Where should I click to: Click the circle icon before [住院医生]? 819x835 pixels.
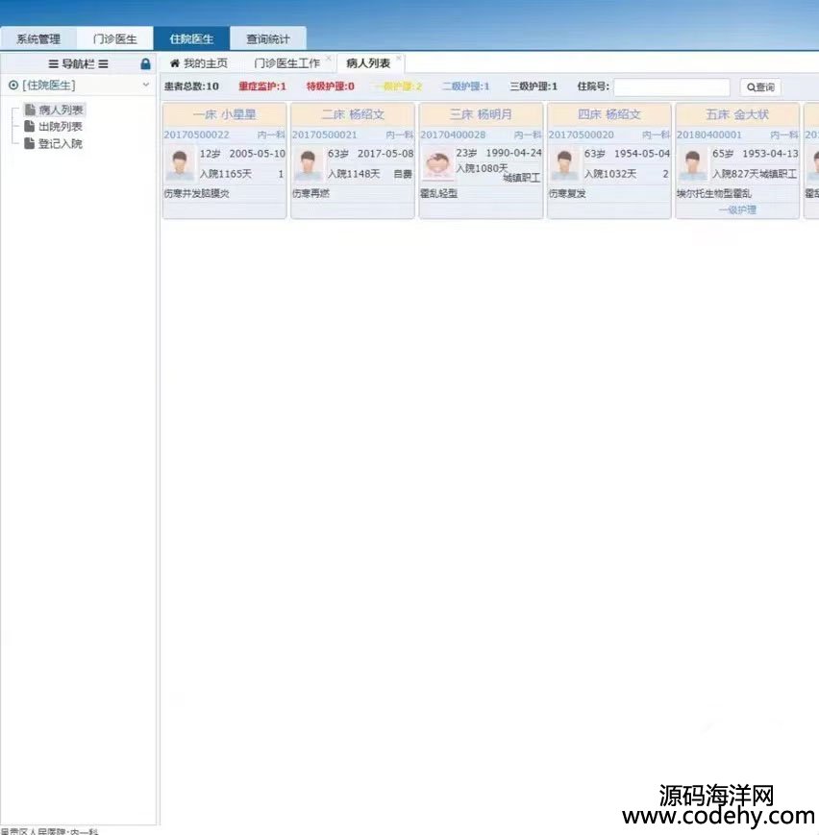(13, 85)
